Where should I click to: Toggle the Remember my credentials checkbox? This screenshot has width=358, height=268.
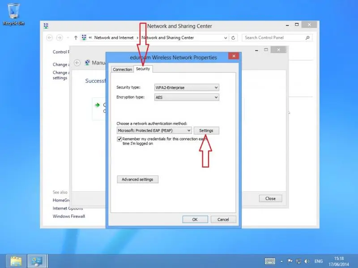point(119,139)
